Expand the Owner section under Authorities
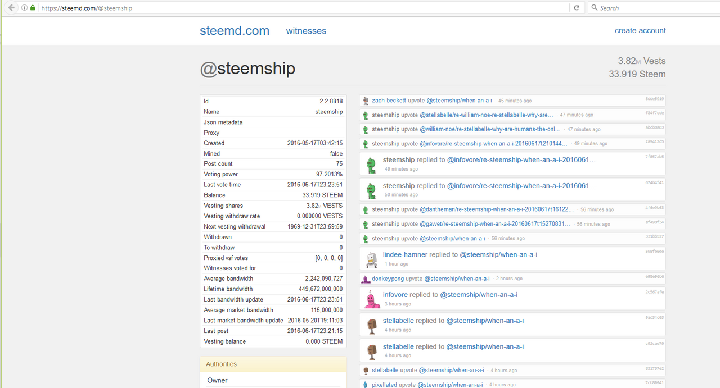 217,380
